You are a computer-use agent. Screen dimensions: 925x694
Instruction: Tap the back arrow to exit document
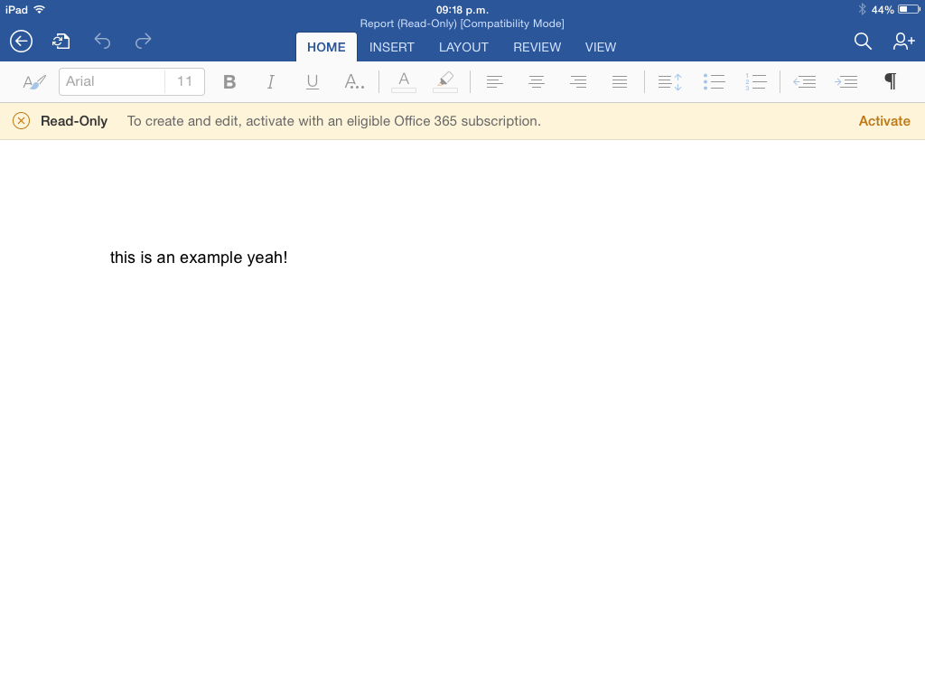click(22, 42)
